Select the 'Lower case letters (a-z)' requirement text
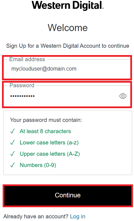 point(49,142)
